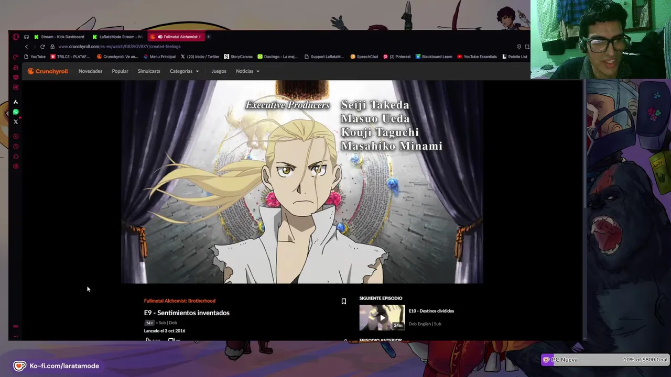Play next episode E10 thumbnail
Viewport: 671px width, 377px height.
point(382,318)
